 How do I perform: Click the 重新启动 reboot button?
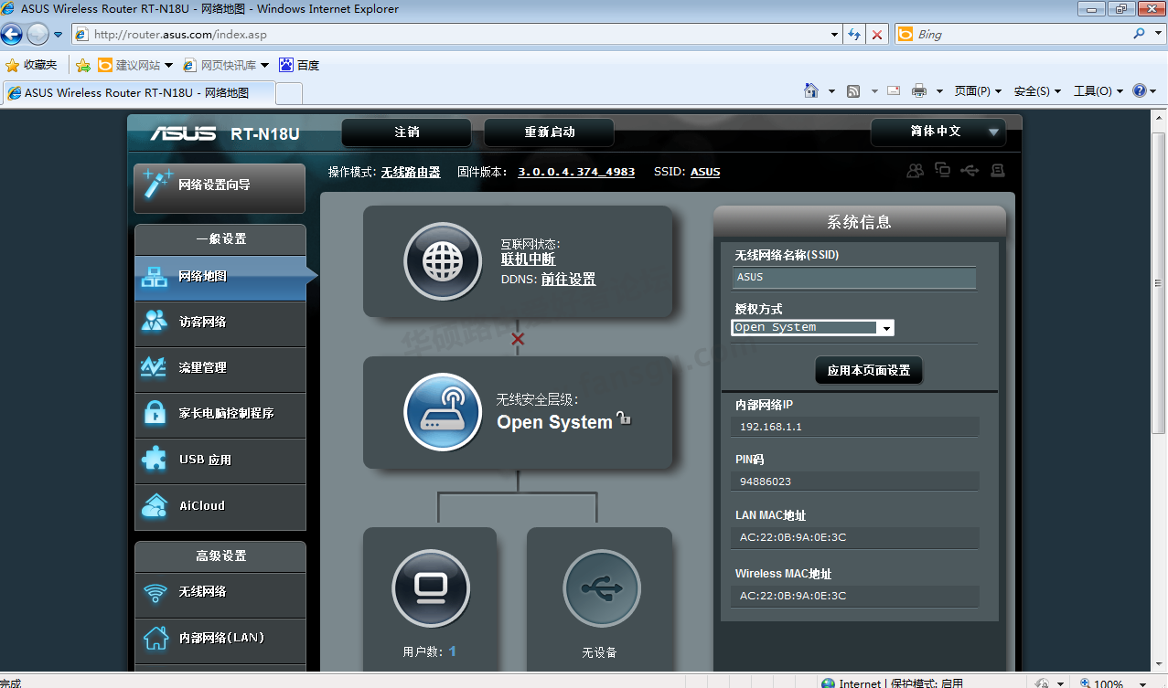pyautogui.click(x=549, y=132)
